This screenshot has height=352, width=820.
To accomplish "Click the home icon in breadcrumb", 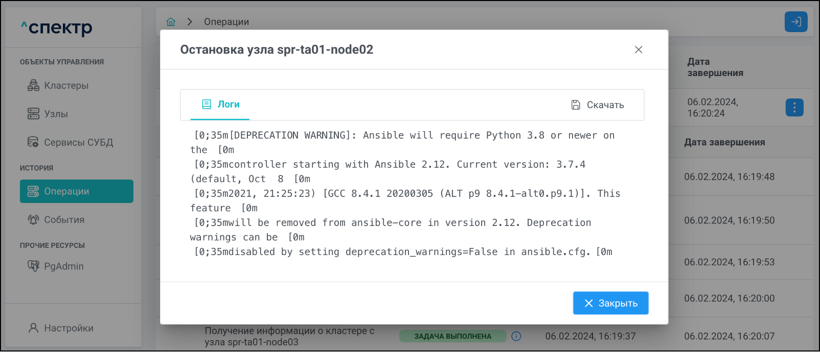I will pyautogui.click(x=171, y=22).
